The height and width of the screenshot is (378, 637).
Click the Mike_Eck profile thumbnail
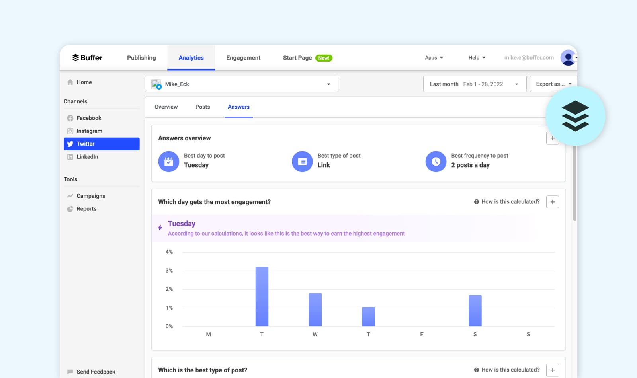pyautogui.click(x=156, y=84)
